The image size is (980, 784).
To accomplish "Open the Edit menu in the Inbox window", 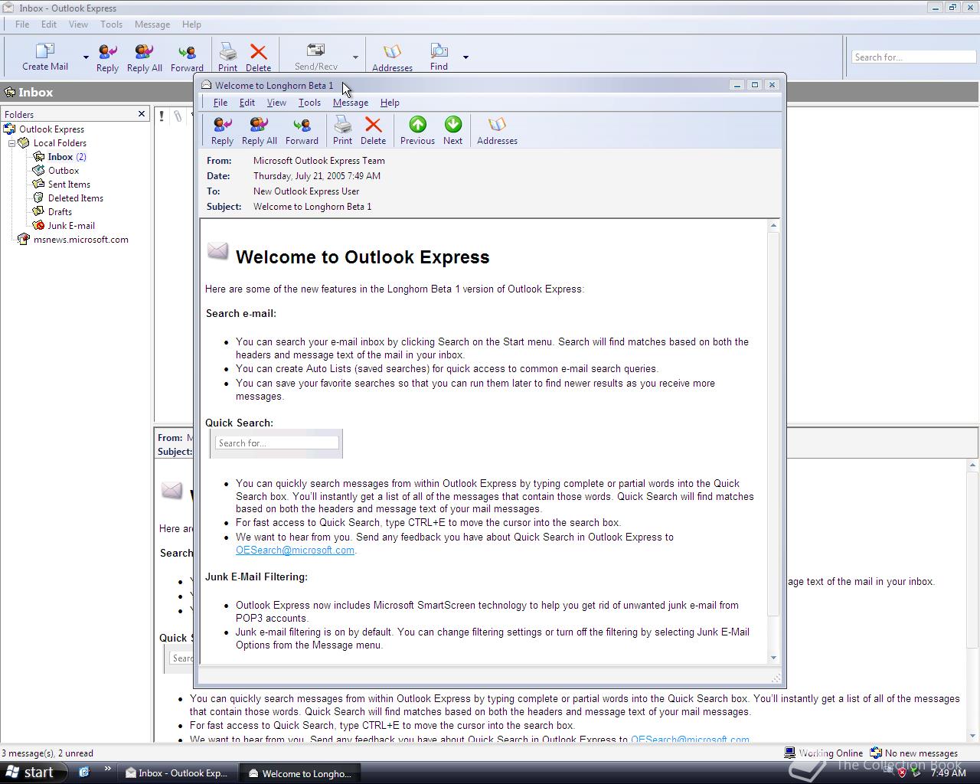I will click(49, 24).
